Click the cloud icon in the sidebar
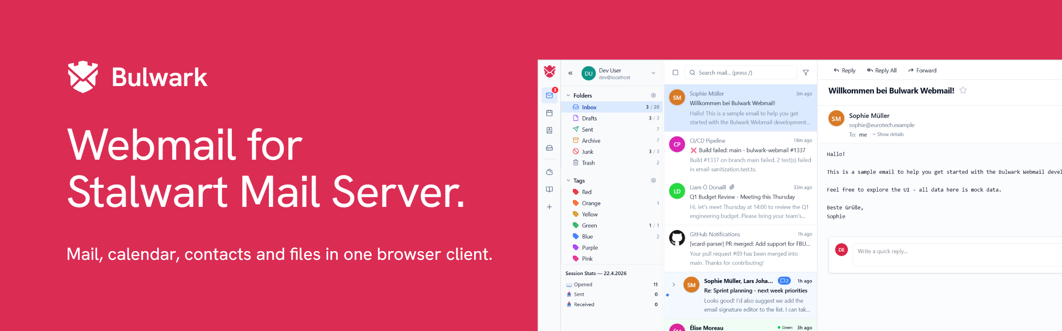The width and height of the screenshot is (1062, 331). tap(549, 172)
